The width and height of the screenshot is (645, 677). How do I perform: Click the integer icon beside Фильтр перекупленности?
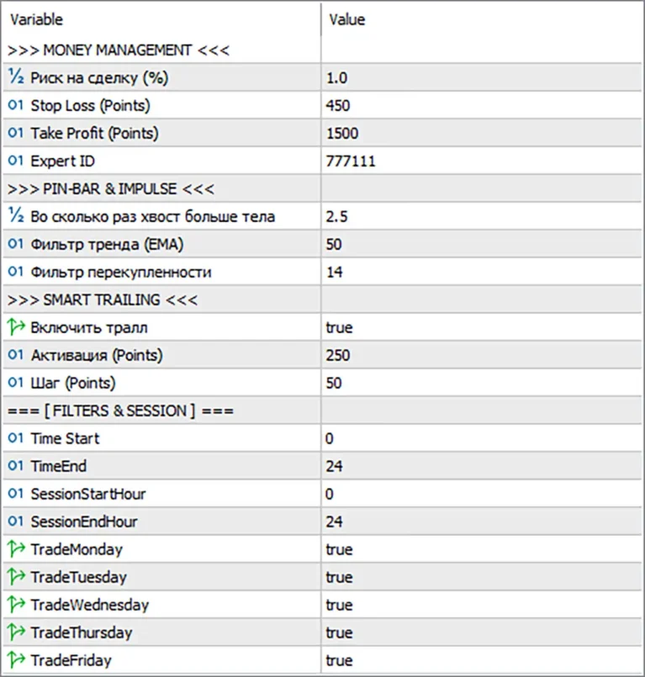coord(15,272)
